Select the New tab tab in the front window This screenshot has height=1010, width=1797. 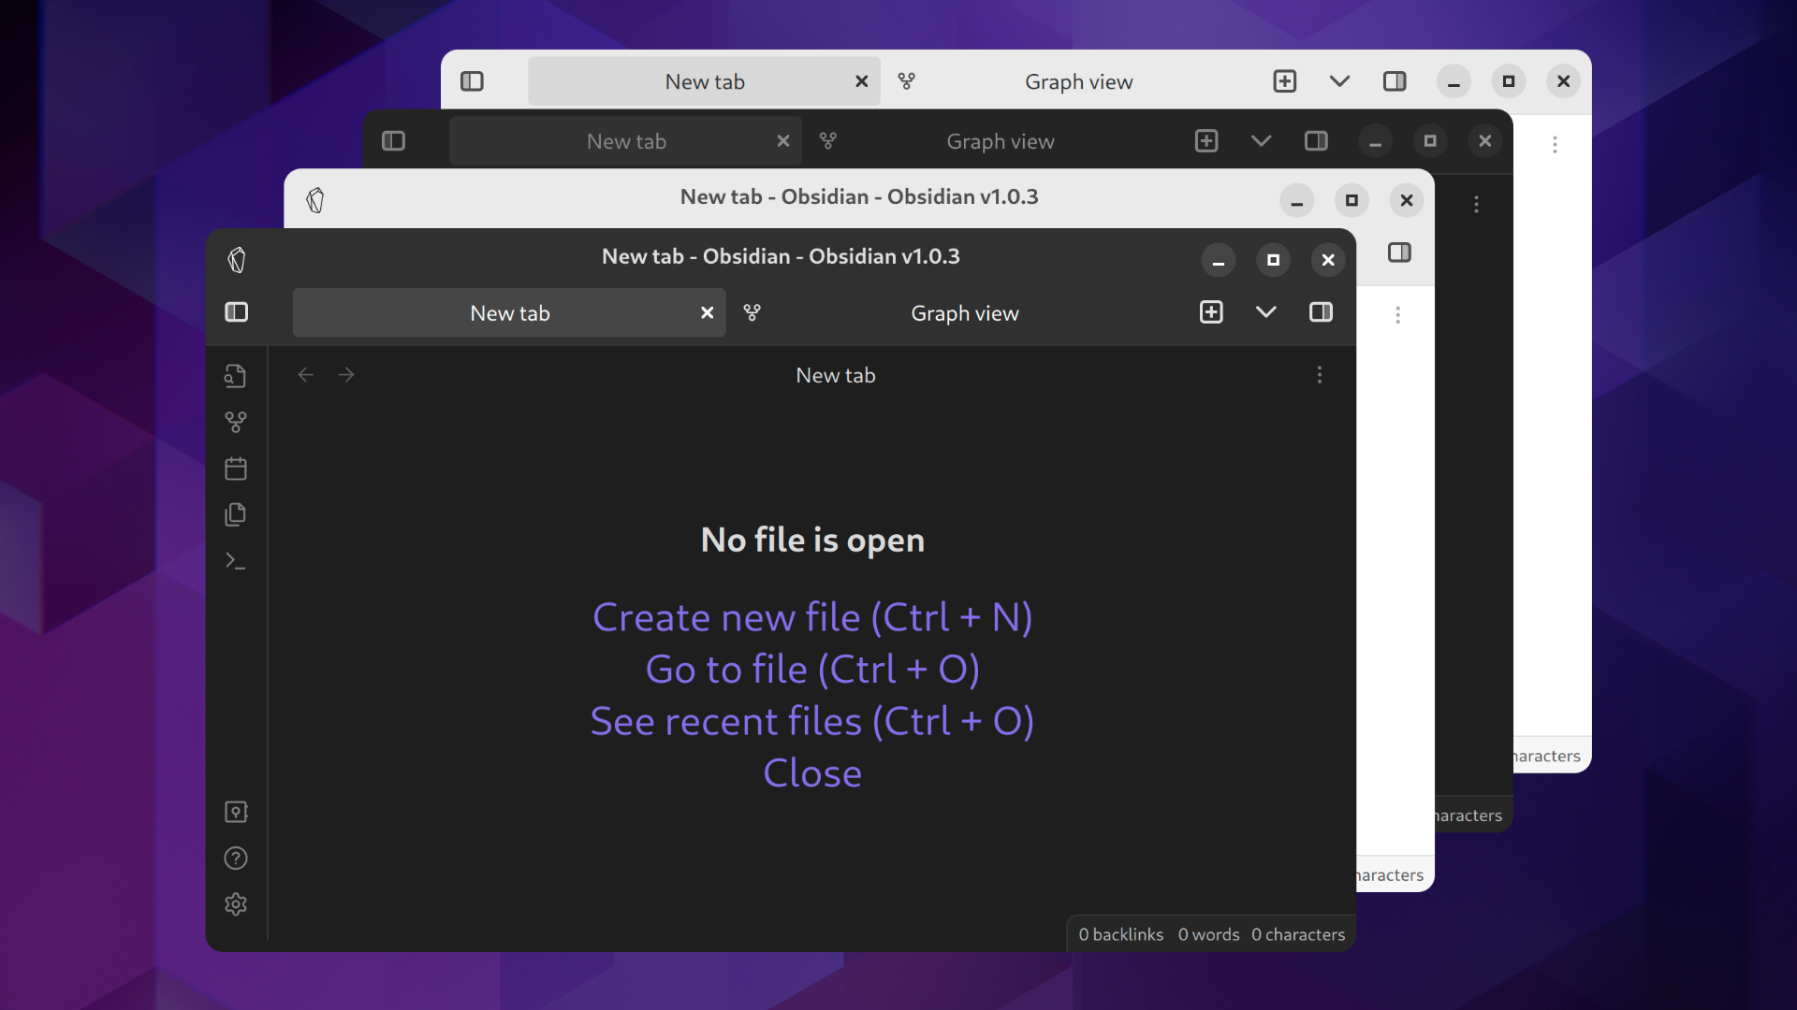pyautogui.click(x=509, y=313)
